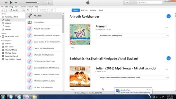Select Deepti Sati, Nikhil Gowda artist
Viewport: 176px width, 99px height.
pos(44,48)
